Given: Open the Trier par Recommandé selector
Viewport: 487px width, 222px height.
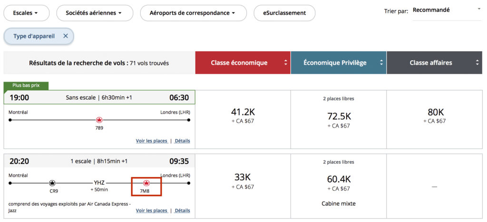Looking at the screenshot, I should pyautogui.click(x=447, y=10).
